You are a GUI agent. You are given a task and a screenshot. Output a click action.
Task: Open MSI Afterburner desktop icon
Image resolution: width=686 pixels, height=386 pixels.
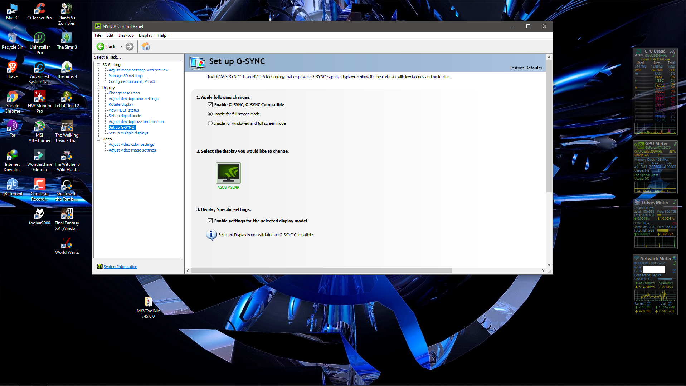tap(39, 132)
